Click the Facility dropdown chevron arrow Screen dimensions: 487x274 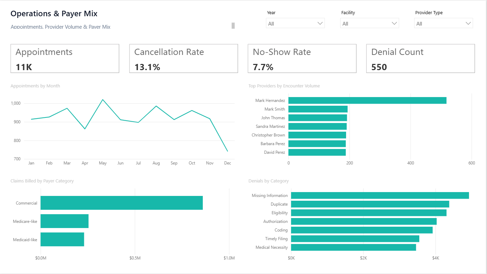[x=394, y=23]
